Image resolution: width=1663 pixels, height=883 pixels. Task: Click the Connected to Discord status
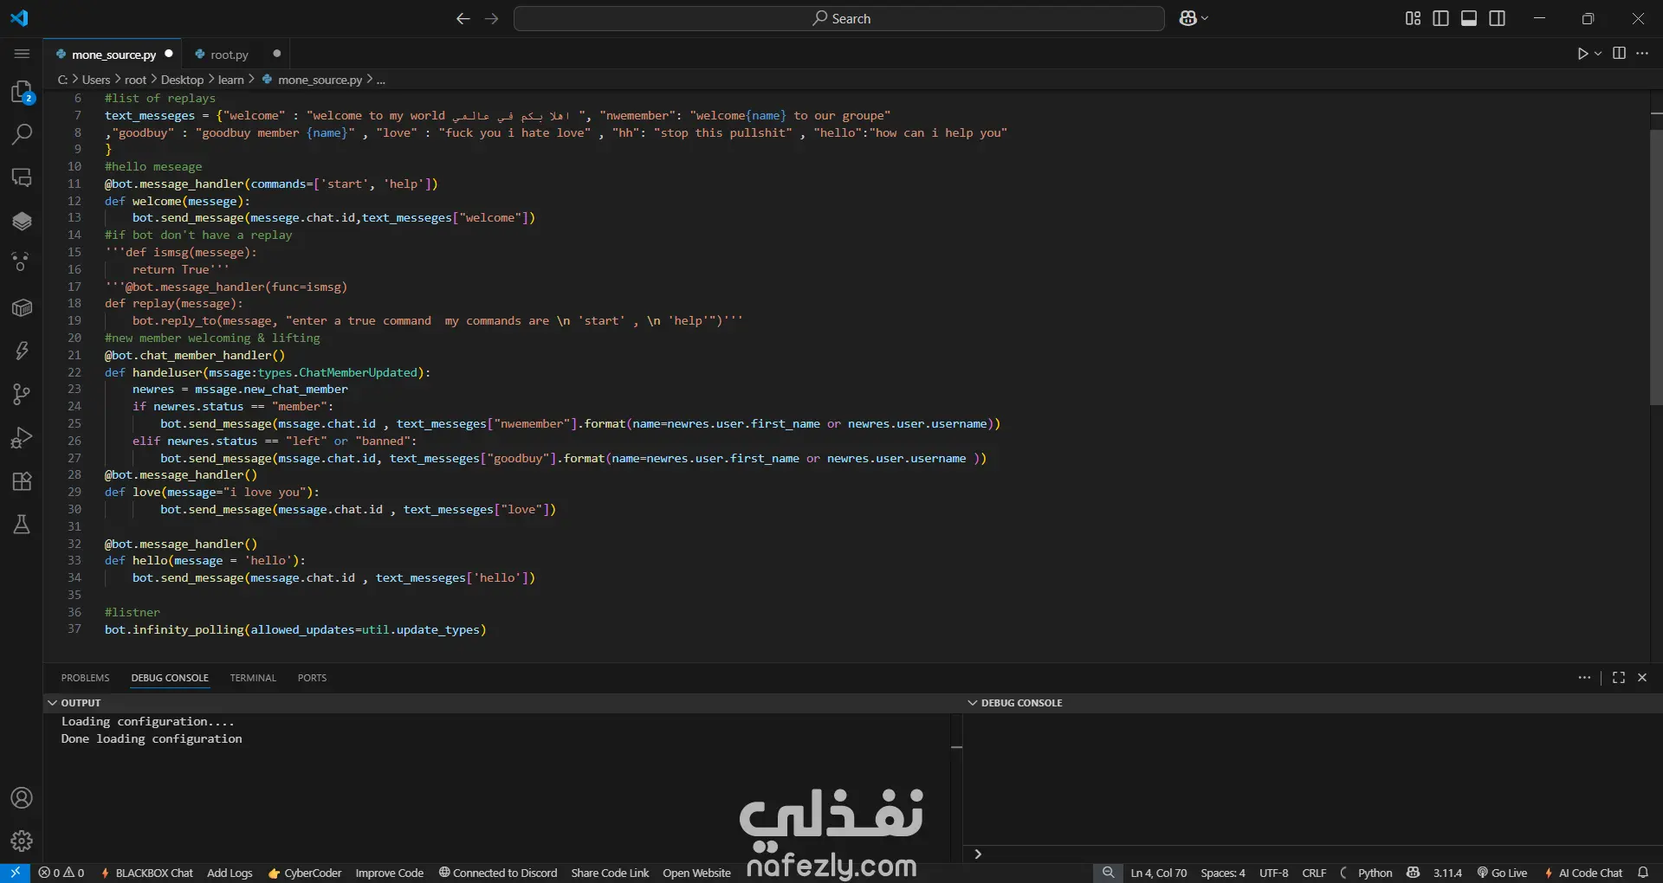[x=498, y=873]
